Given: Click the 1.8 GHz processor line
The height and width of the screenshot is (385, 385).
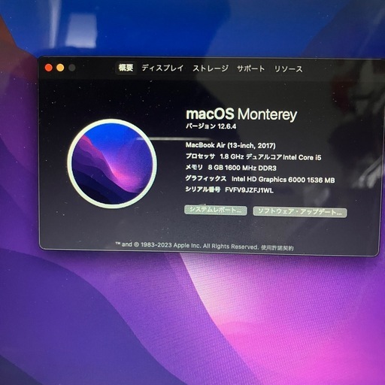Looking at the screenshot, I should 253,157.
